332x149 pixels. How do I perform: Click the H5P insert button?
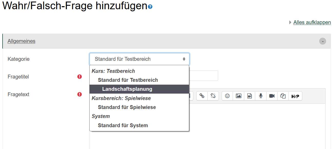(295, 96)
